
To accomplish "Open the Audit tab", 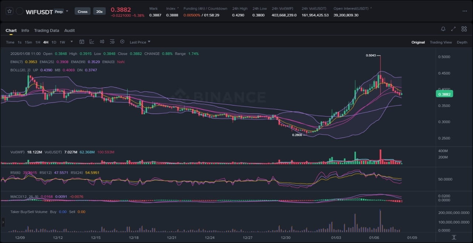I will [x=69, y=30].
